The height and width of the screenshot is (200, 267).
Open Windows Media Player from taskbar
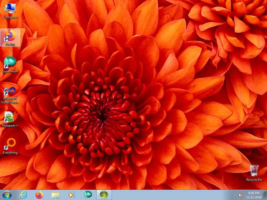71,195
